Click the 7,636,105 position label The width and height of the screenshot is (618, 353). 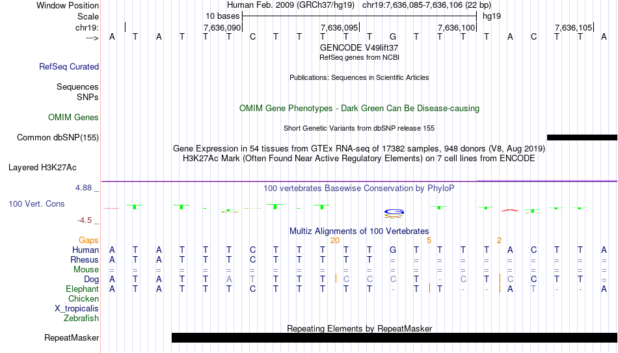[573, 27]
